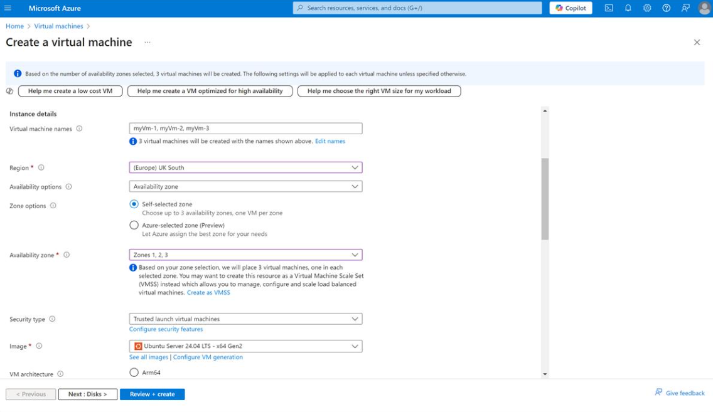Select Self-selected zone radio button
The height and width of the screenshot is (412, 713).
(134, 204)
